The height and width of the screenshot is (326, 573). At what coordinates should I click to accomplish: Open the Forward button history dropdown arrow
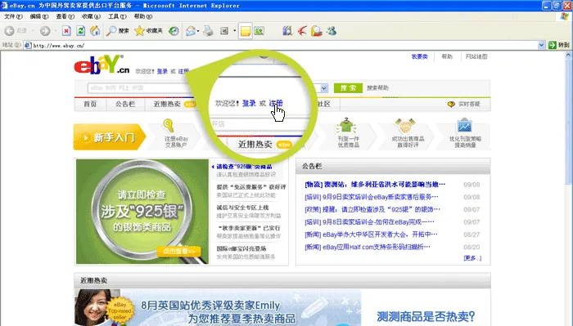click(56, 31)
